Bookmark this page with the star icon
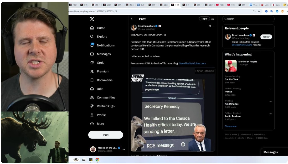Image resolution: width=288 pixels, height=164 pixels. tap(259, 11)
